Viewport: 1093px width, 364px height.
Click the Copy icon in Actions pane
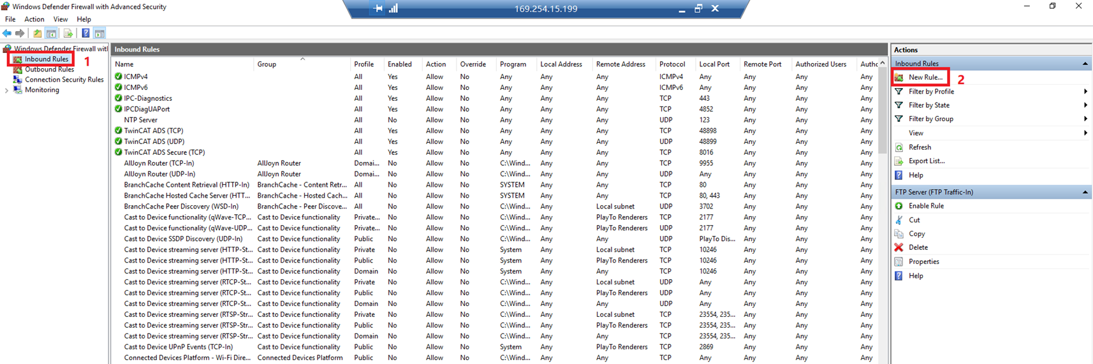[x=899, y=234]
